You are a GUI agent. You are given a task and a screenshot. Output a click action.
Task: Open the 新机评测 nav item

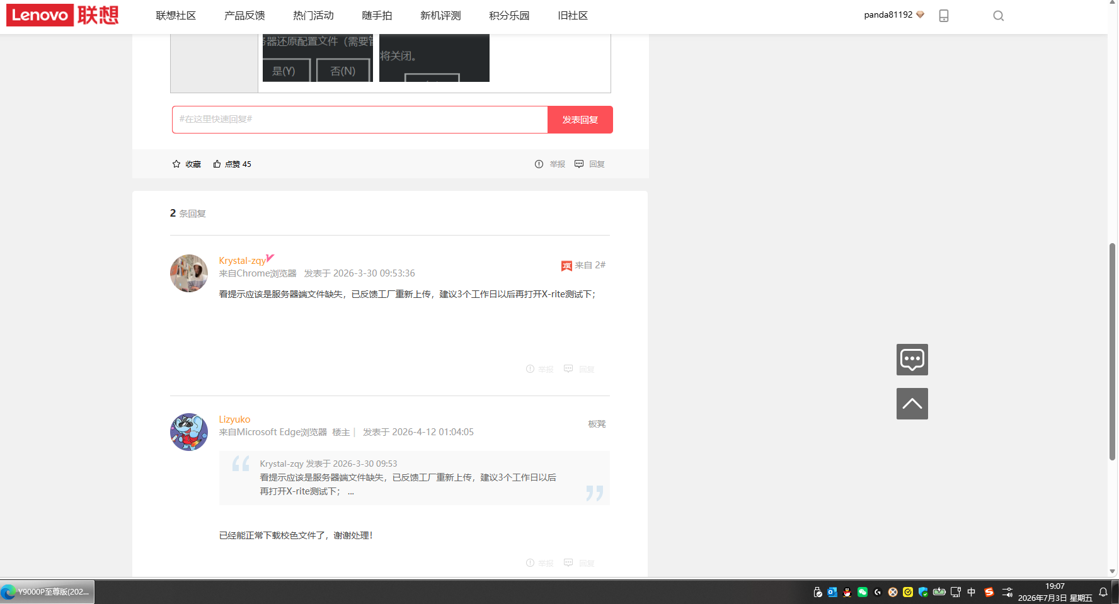click(x=440, y=16)
